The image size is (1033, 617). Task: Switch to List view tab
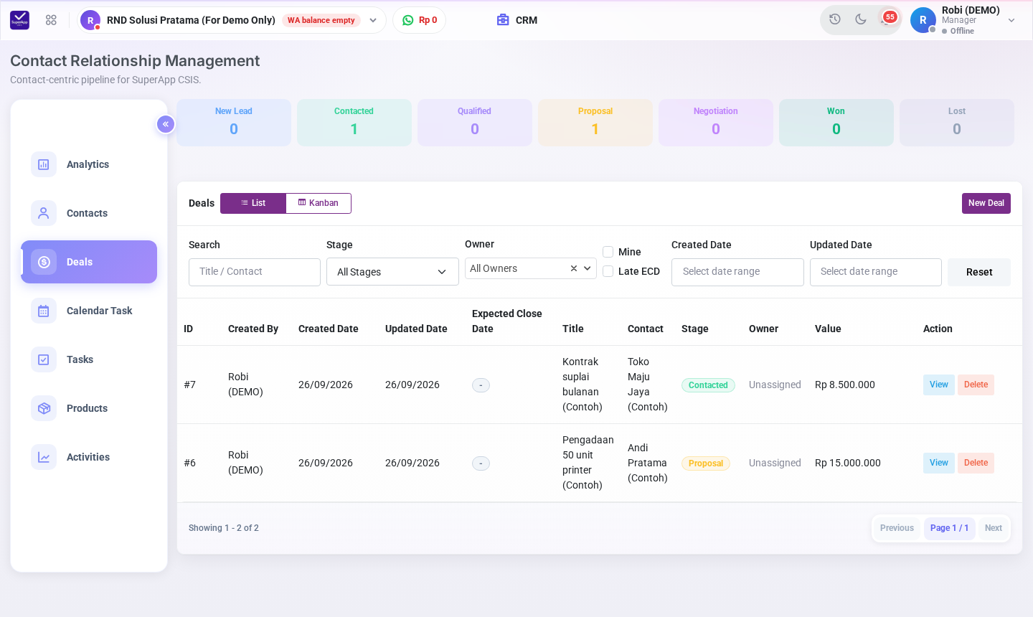click(x=253, y=203)
